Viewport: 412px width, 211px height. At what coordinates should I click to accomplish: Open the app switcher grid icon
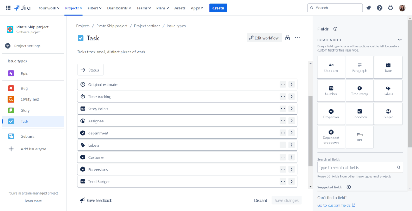8,8
